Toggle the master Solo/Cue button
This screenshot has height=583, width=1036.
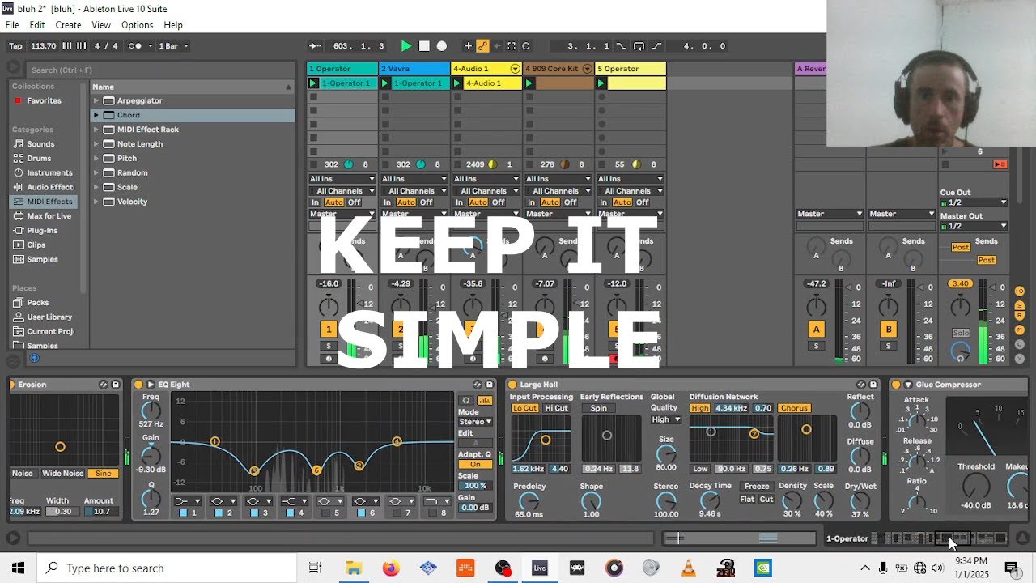point(960,333)
